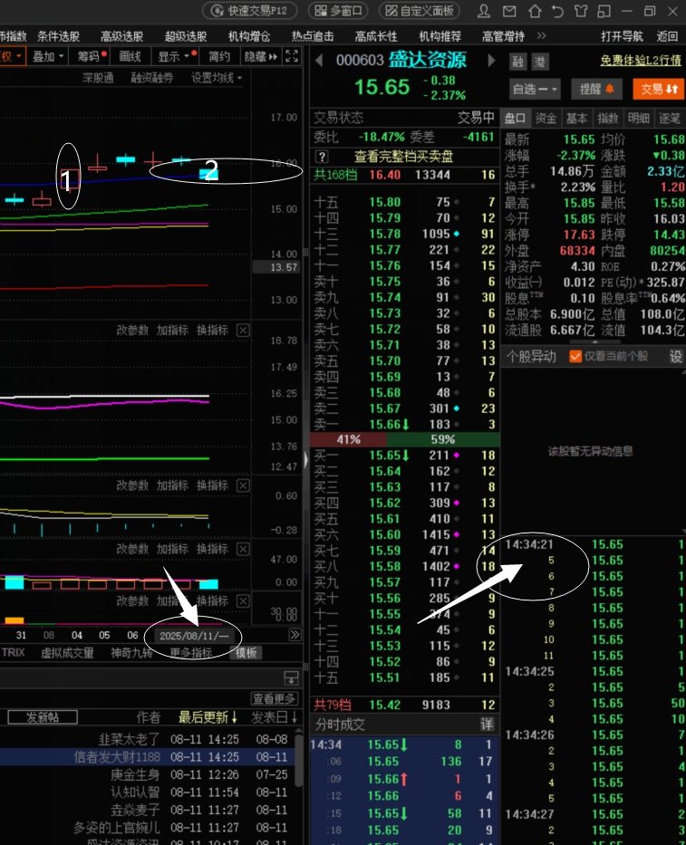Open the mail message icon

click(509, 11)
